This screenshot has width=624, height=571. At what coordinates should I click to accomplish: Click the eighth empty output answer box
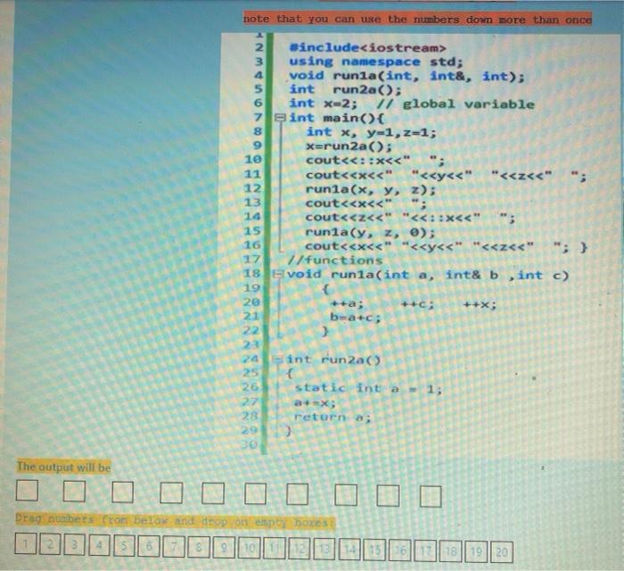coord(346,495)
